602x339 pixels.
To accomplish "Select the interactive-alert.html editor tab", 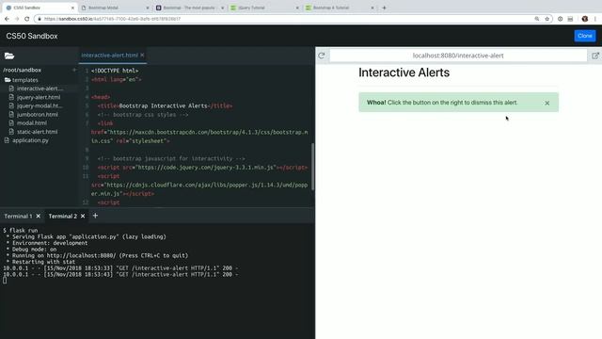I will (x=109, y=55).
